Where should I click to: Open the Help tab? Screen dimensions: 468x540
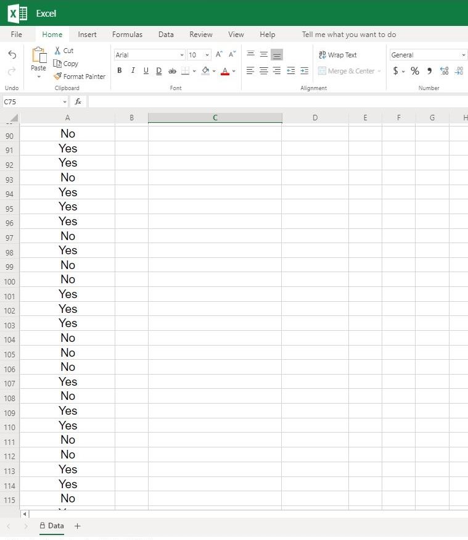pyautogui.click(x=267, y=35)
